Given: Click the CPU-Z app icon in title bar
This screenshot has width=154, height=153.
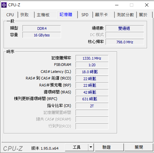Looking at the screenshot, I should click(x=4, y=5).
